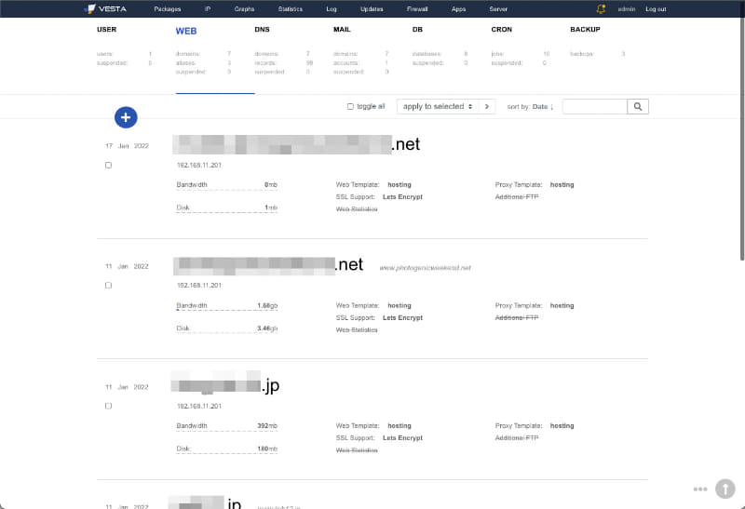Switch to the USER tab
Viewport: 745px width, 509px height.
pyautogui.click(x=106, y=30)
